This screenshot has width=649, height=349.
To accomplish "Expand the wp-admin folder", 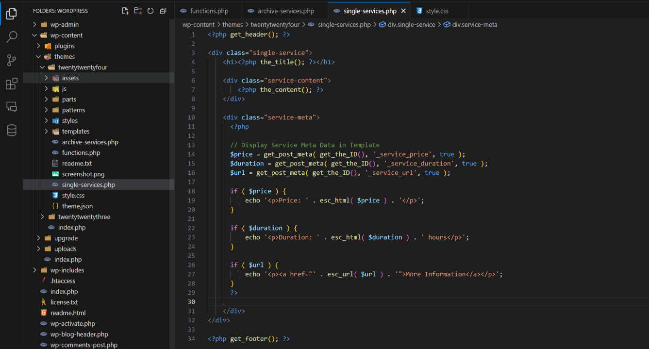I will (x=64, y=25).
